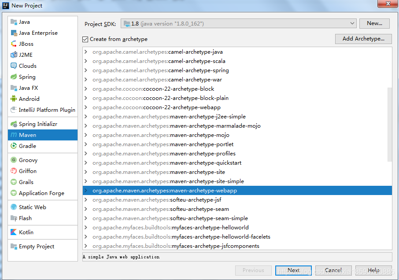Expand the cocoon-22-archetype-block node

[x=86, y=89]
